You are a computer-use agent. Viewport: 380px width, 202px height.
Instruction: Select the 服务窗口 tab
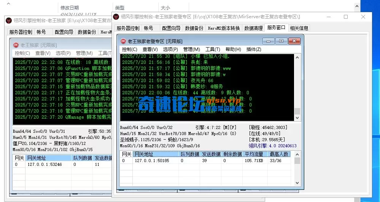[276, 28]
